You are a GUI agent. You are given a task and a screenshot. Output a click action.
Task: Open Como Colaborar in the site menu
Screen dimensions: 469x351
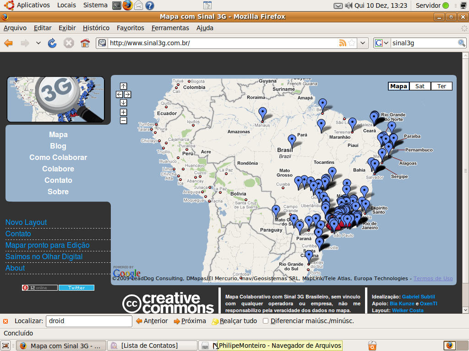pyautogui.click(x=58, y=158)
